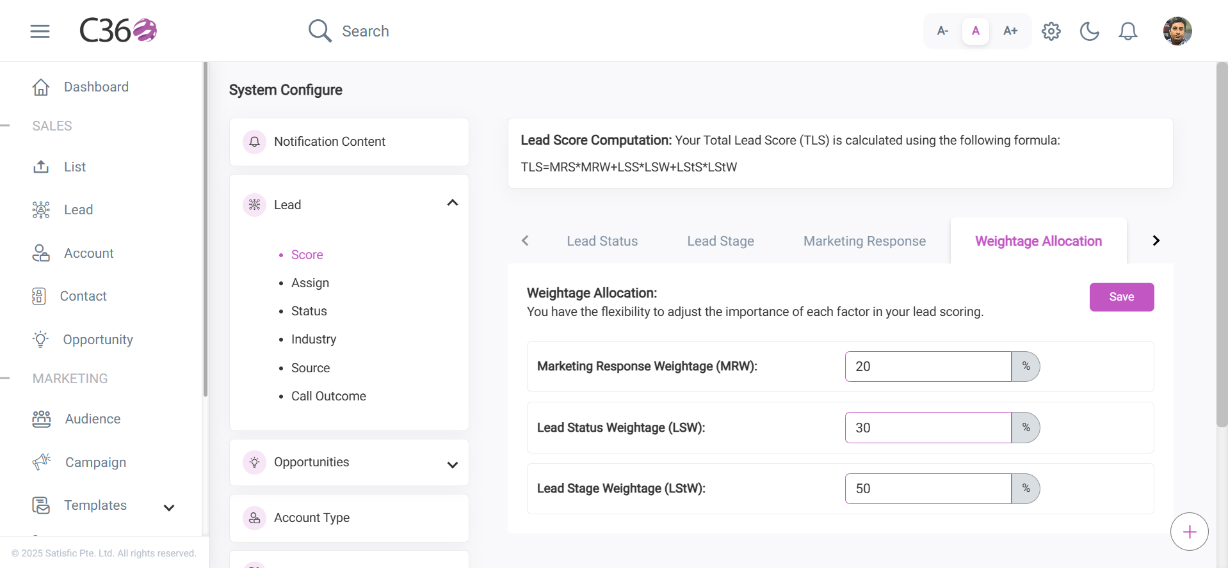Click the C360 logo
Viewport: 1228px width, 568px height.
click(x=118, y=31)
